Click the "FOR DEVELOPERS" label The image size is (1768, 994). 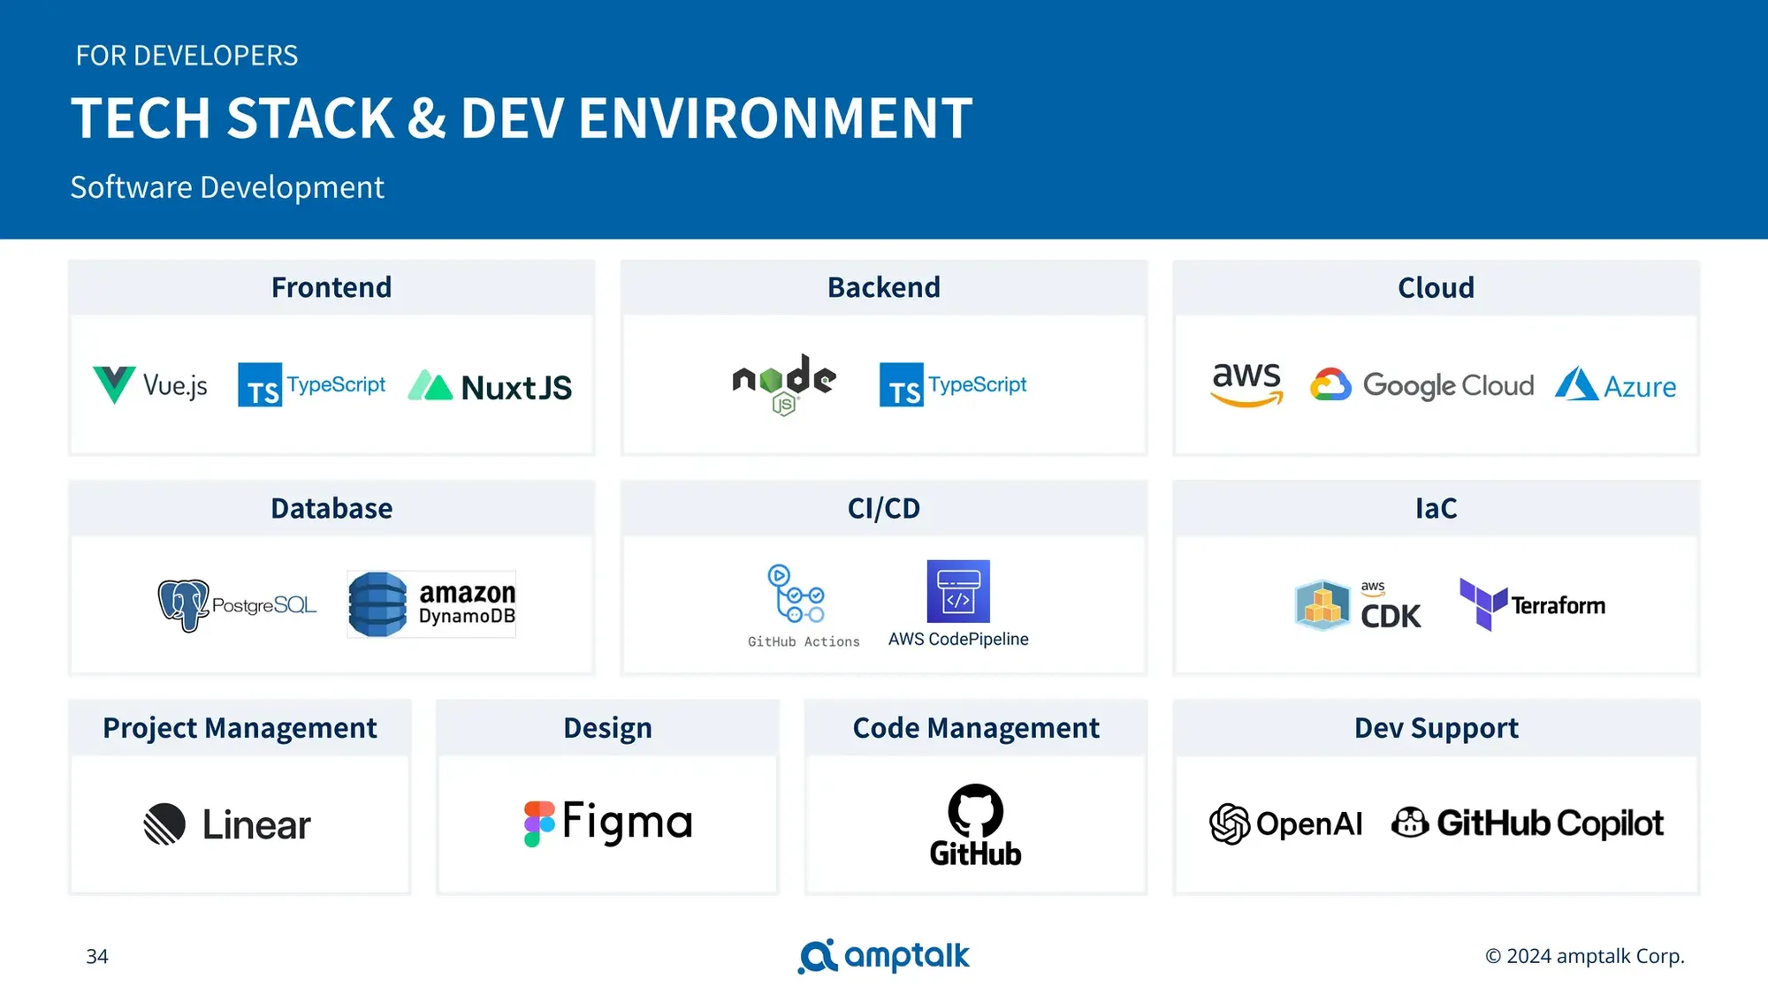pos(187,56)
